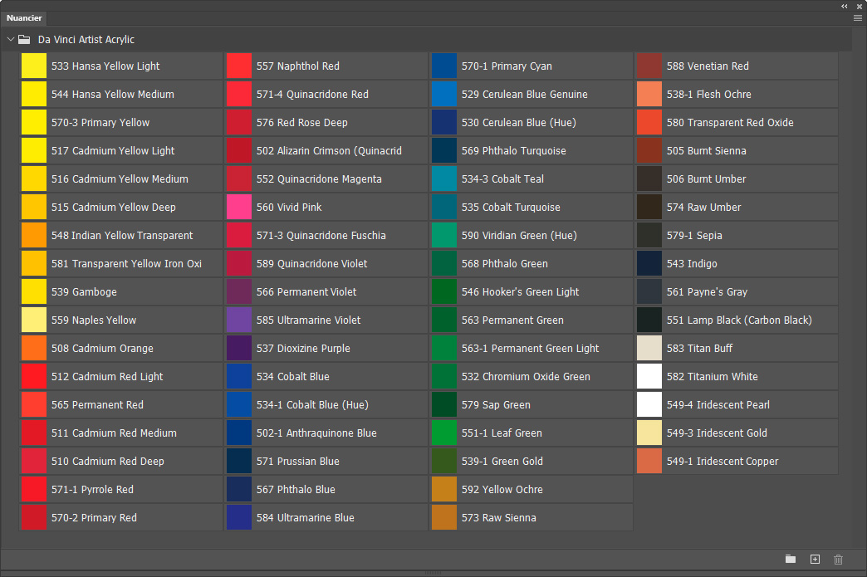Click the 533 Hansa Yellow Light swatch
867x577 pixels.
coord(121,66)
